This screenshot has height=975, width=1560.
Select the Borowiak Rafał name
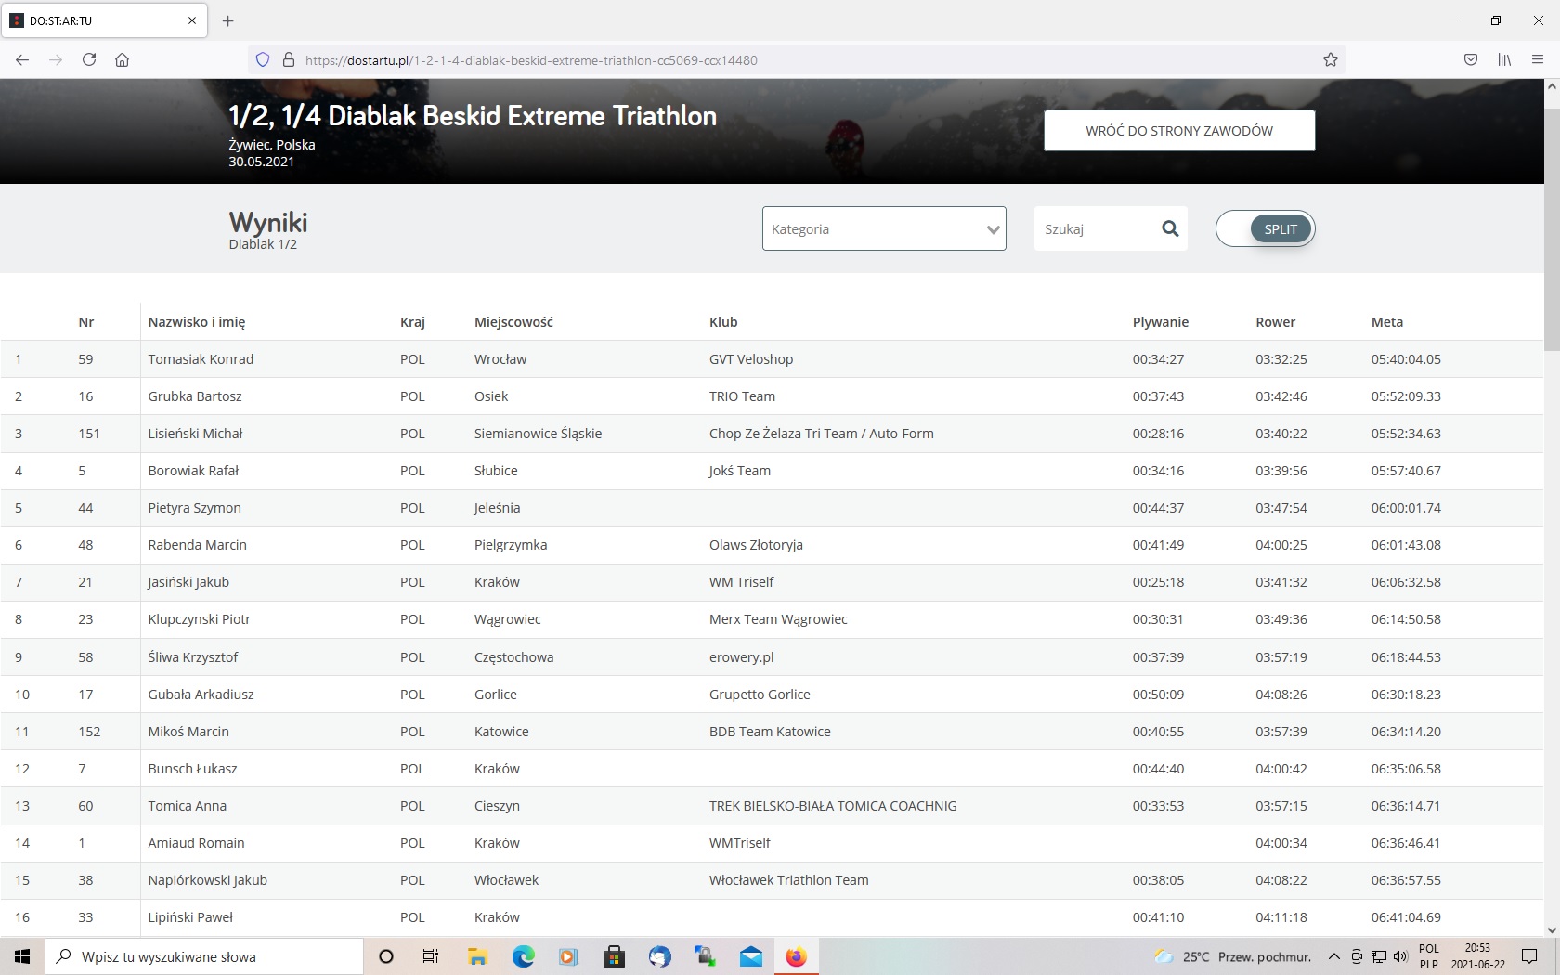coord(193,471)
